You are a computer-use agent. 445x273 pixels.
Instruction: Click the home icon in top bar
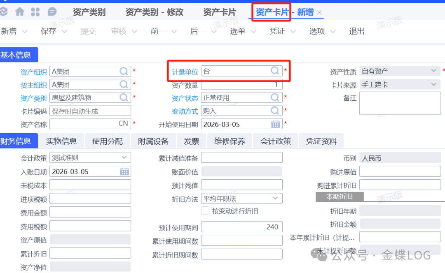(x=20, y=12)
